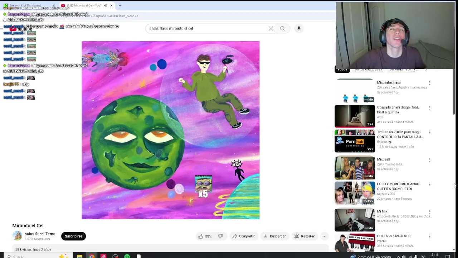
Task: Start voice search with microphone icon
Action: pos(299,28)
